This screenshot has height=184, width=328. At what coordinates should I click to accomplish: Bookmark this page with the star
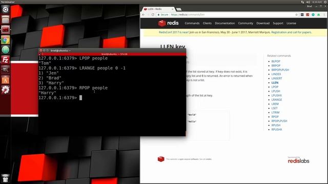pos(296,15)
